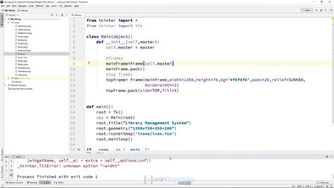Hide the Project panel with the minus icon
The height and width of the screenshot is (188, 334).
pos(67,15)
